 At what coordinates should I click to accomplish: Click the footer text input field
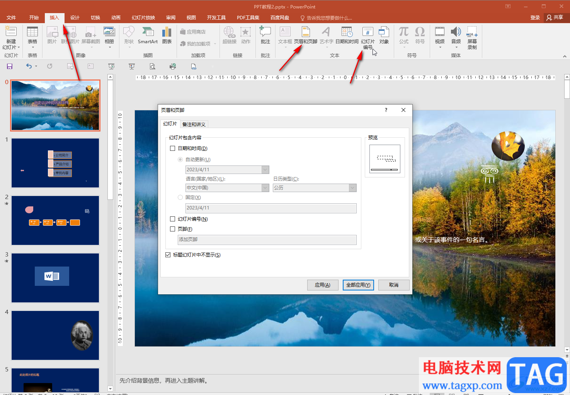pos(267,240)
